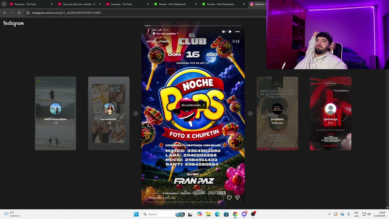Open File Explorer from the taskbar
Image resolution: width=389 pixels, height=219 pixels.
[x=208, y=214]
